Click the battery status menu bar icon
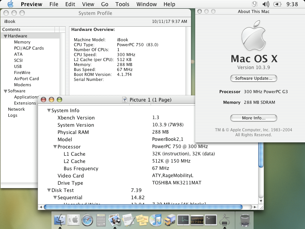This screenshot has height=229, width=305. pyautogui.click(x=278, y=4)
